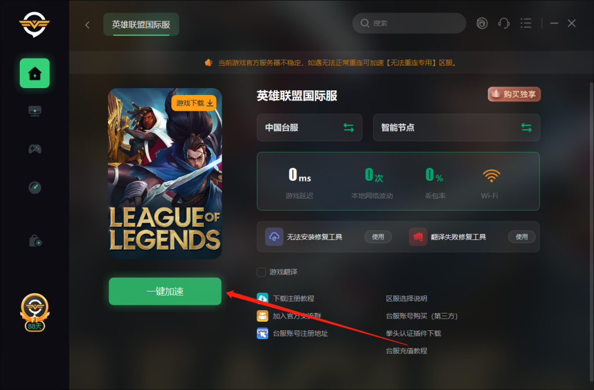Start acceleration with 一键加速 button

165,291
